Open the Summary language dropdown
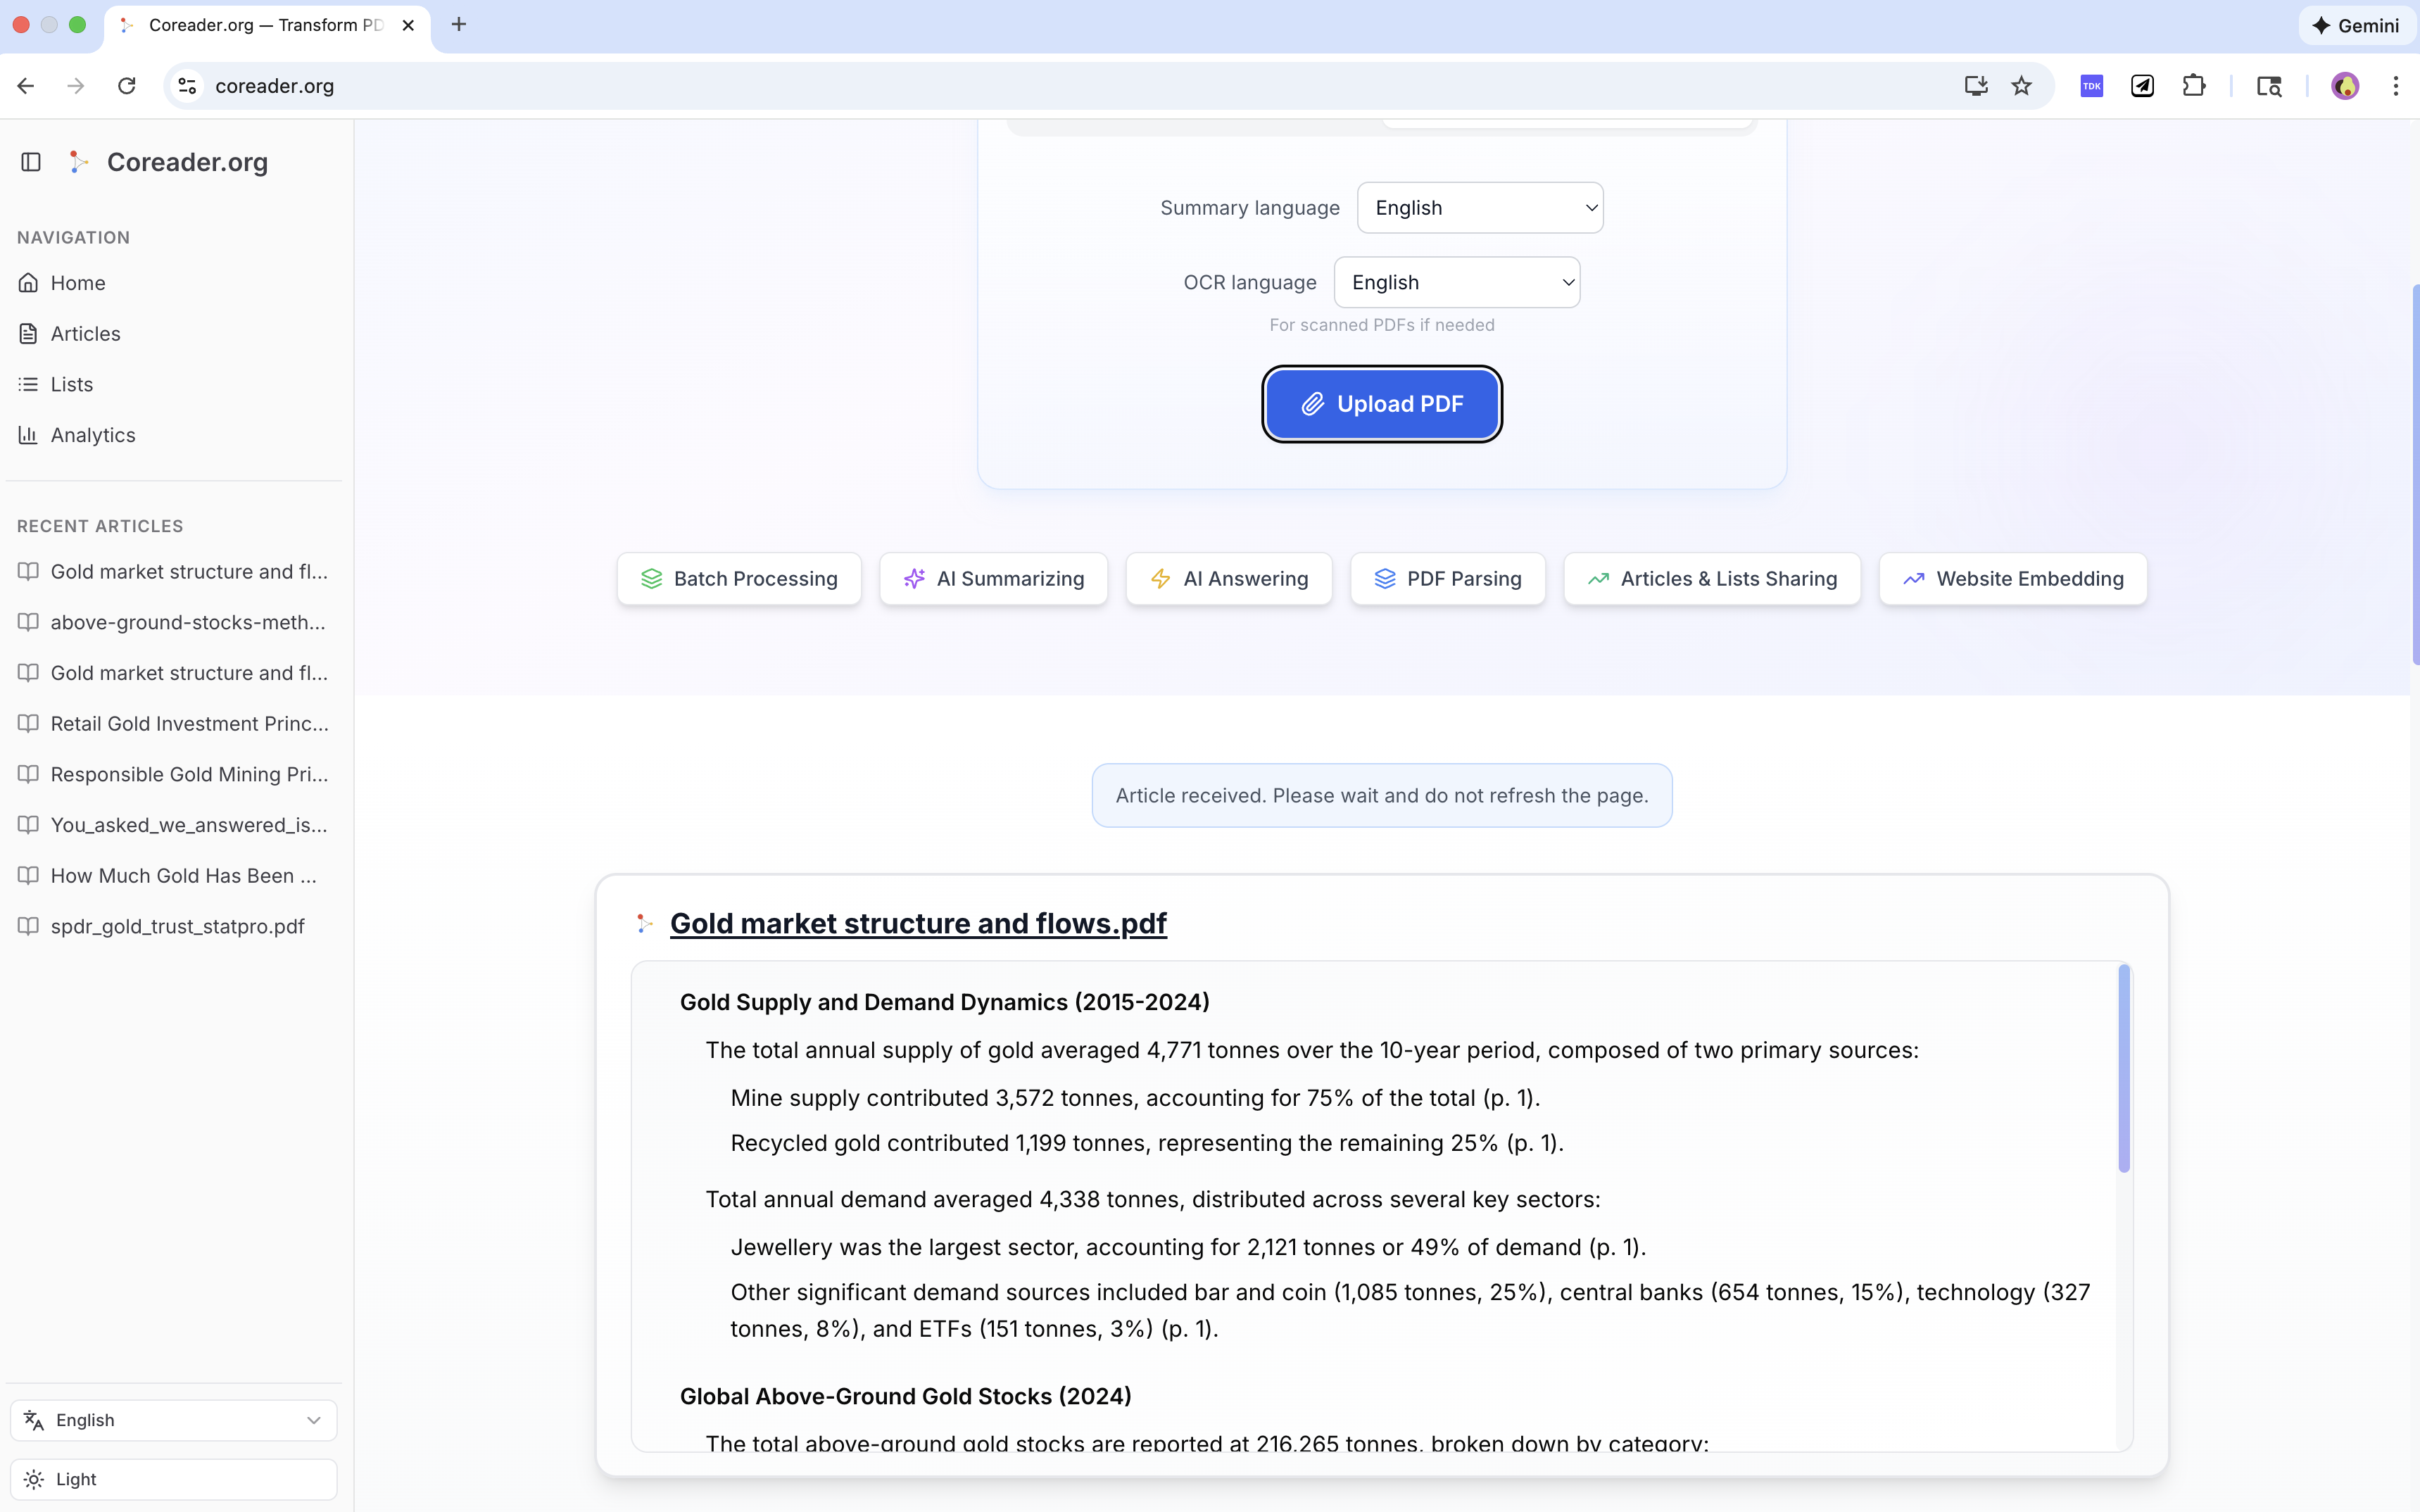The image size is (2420, 1512). click(x=1479, y=207)
